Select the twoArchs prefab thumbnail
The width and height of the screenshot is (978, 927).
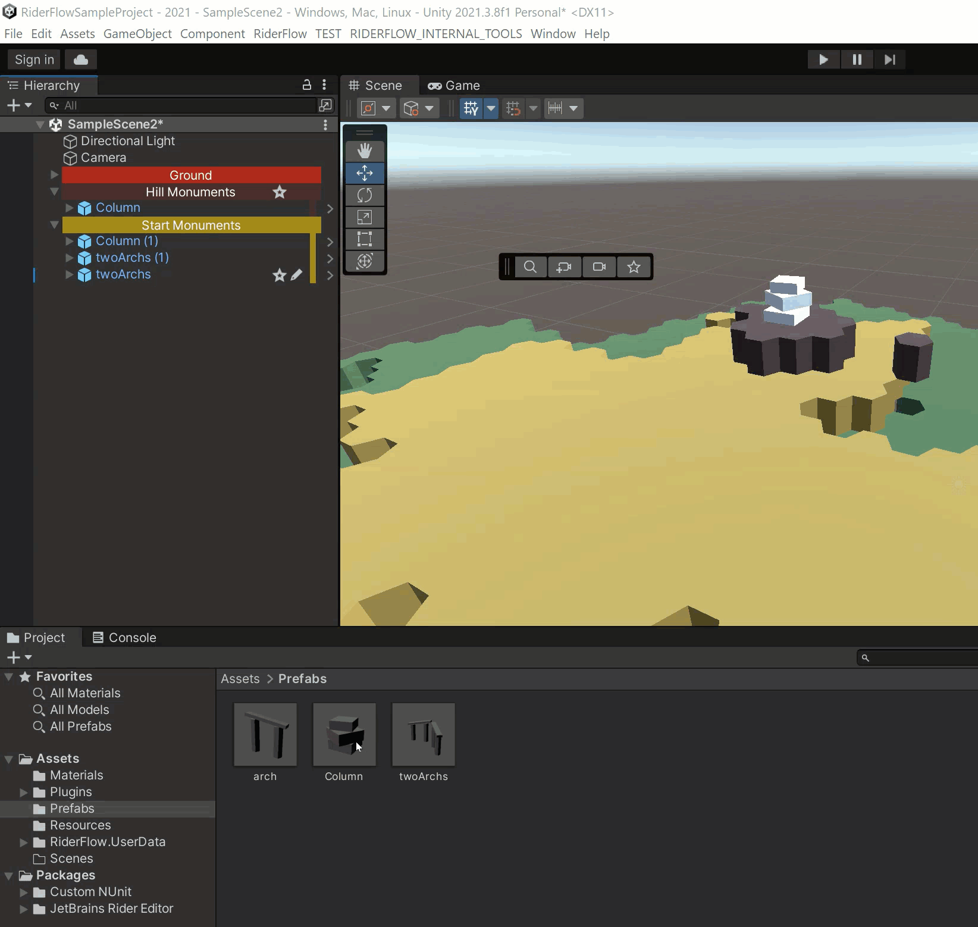pos(424,735)
